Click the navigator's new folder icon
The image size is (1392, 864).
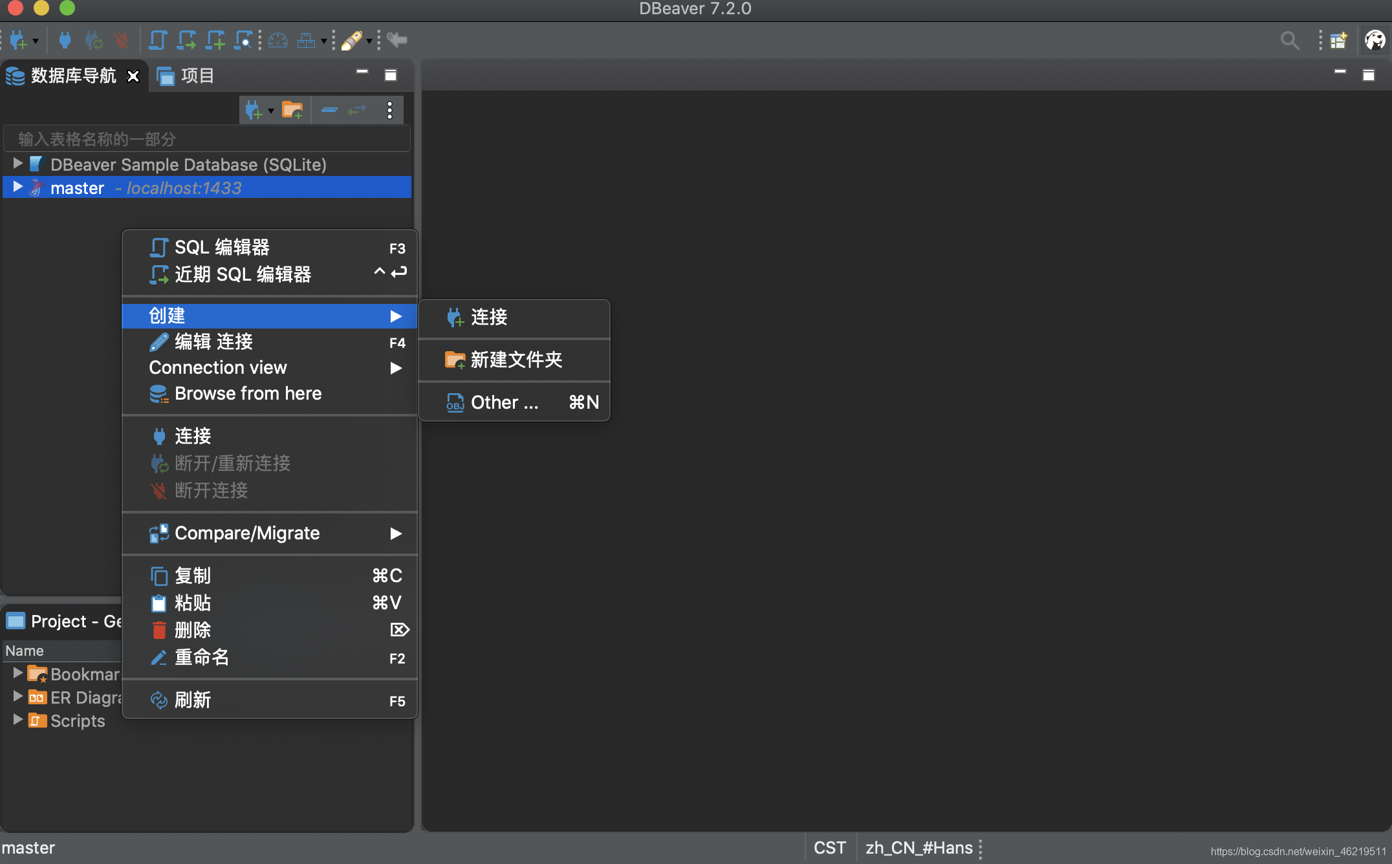coord(292,110)
